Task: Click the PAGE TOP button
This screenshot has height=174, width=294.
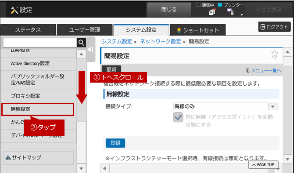Action: (x=263, y=165)
